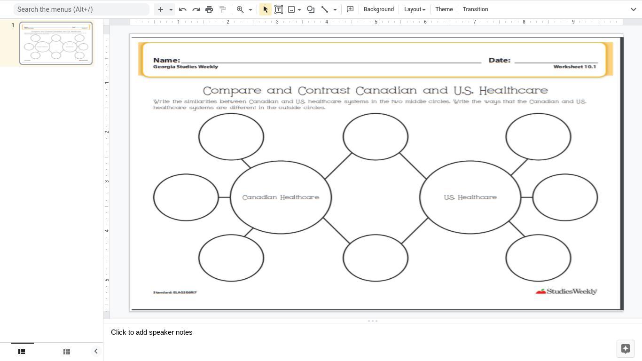Image resolution: width=642 pixels, height=361 pixels.
Task: Open the Theme panel
Action: coord(444,9)
